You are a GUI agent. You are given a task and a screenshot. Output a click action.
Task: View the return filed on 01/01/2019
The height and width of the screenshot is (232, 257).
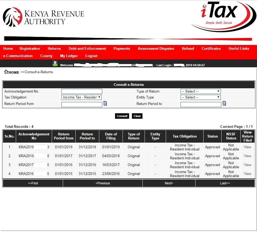pos(248,147)
